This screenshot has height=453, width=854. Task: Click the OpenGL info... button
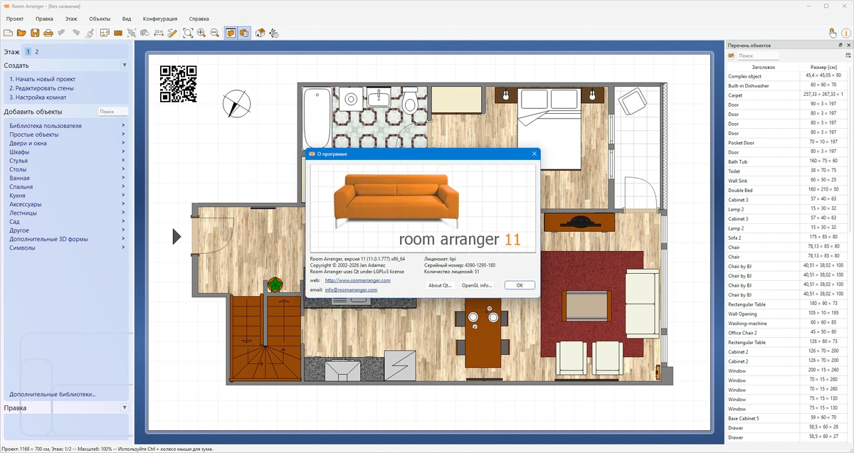477,285
